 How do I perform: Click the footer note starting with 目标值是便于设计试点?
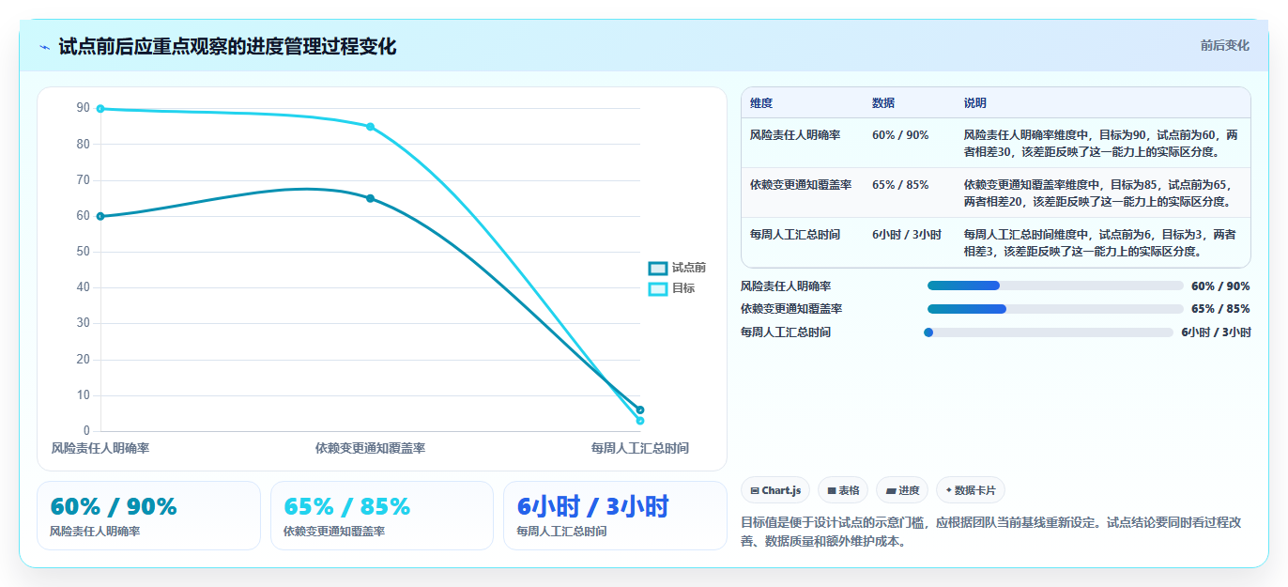pyautogui.click(x=990, y=532)
